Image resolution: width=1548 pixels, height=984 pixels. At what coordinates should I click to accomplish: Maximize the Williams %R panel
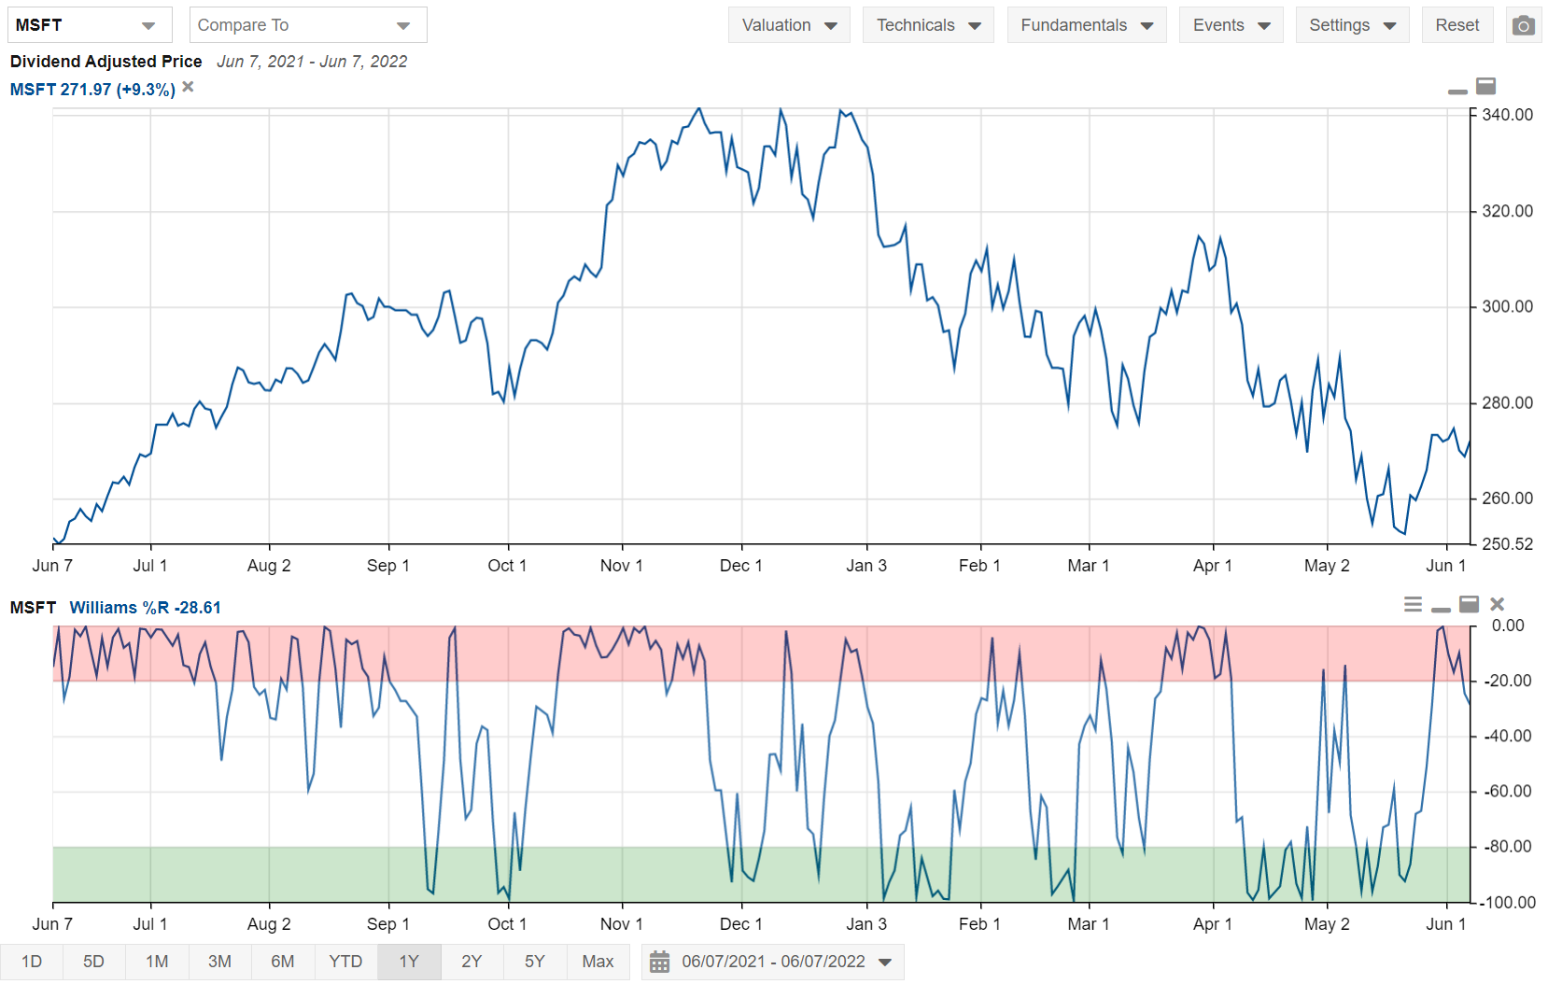click(1469, 604)
